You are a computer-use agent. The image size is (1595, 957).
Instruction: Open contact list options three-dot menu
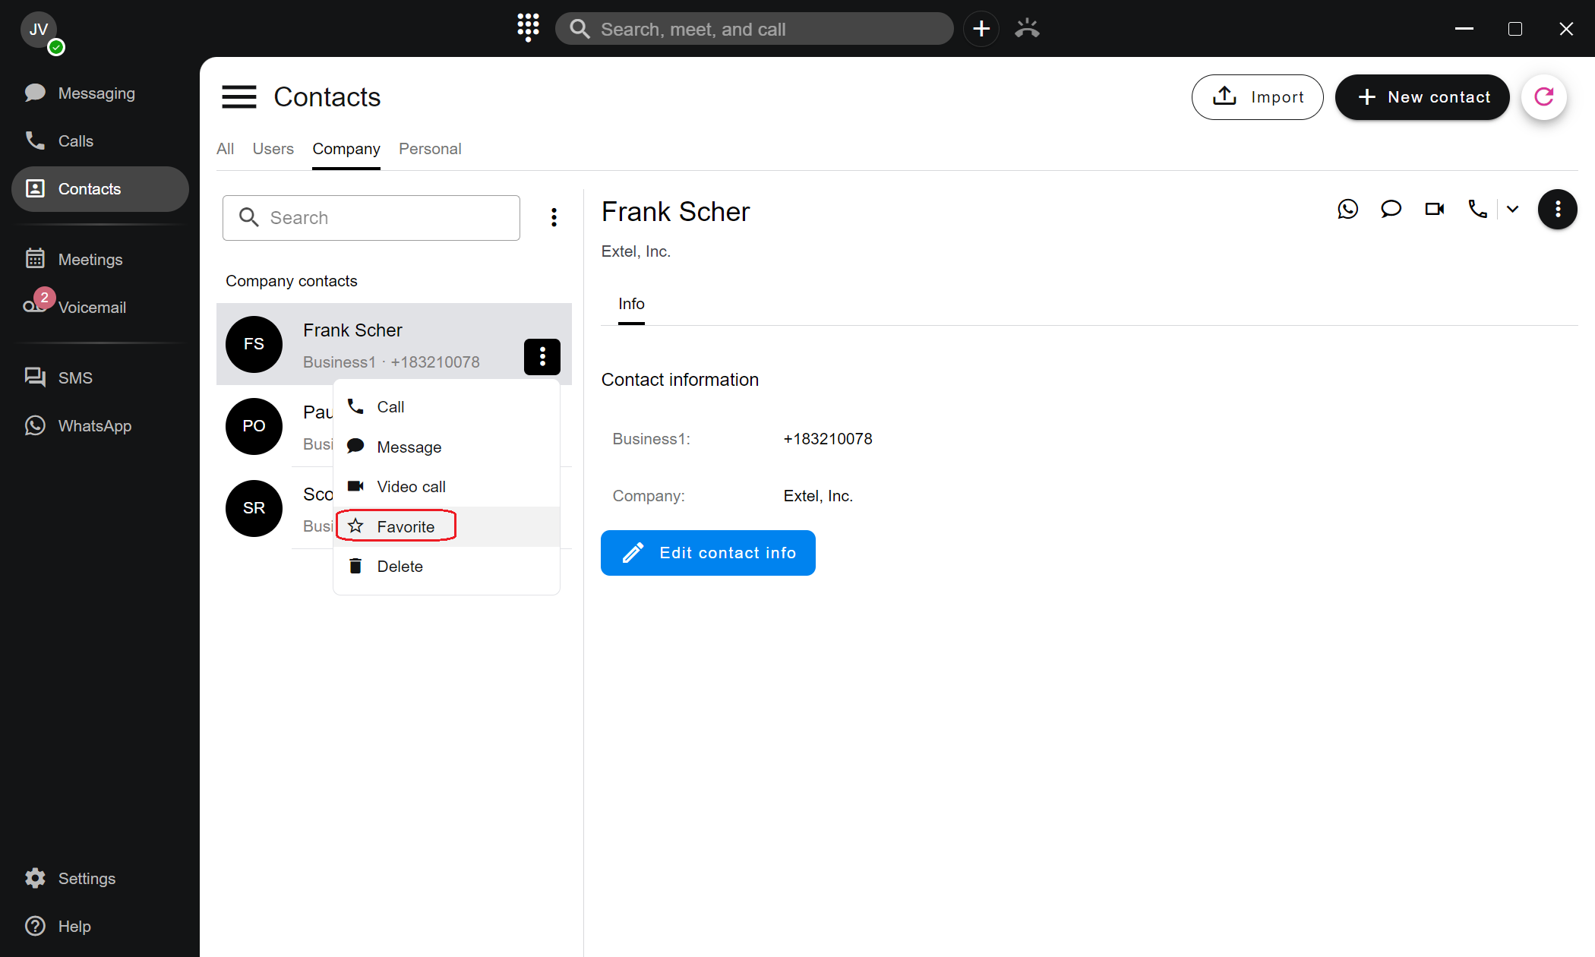(x=554, y=218)
